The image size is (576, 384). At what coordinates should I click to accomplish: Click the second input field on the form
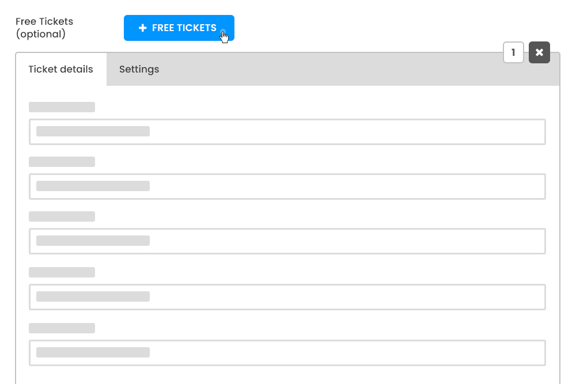click(x=287, y=187)
